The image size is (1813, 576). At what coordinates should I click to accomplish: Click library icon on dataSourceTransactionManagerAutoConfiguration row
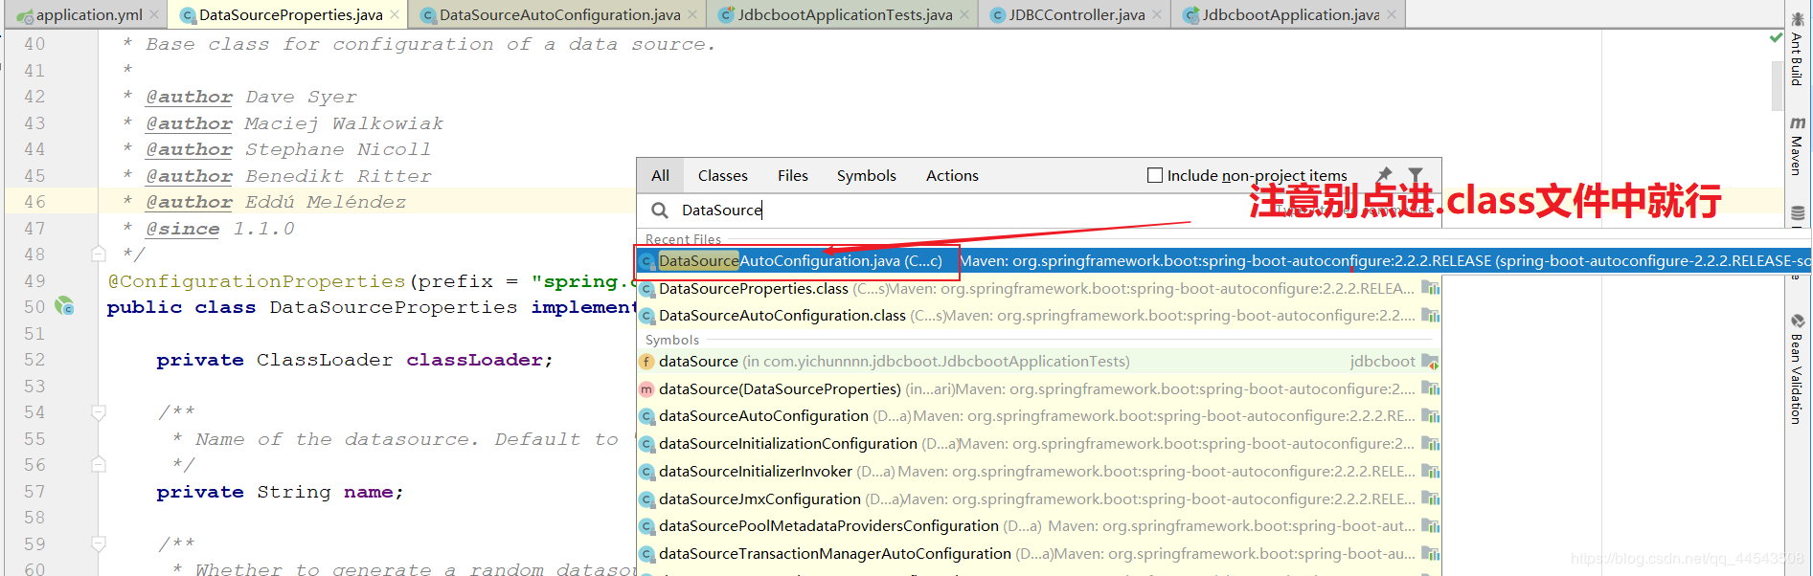coord(1430,554)
